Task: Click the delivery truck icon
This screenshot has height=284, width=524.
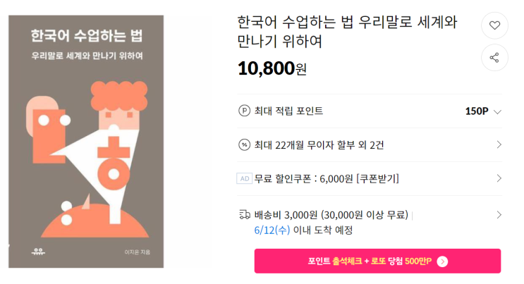Action: click(x=245, y=214)
